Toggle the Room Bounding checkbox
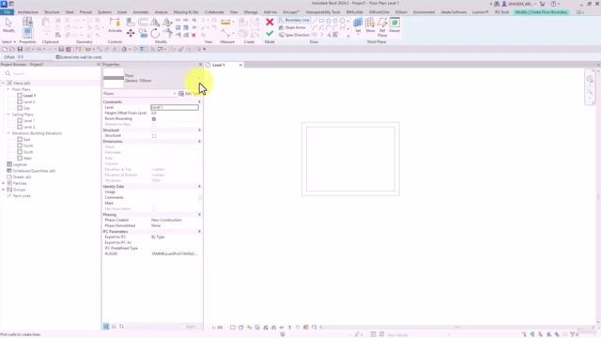Viewport: 601px width, 338px height. click(x=154, y=119)
